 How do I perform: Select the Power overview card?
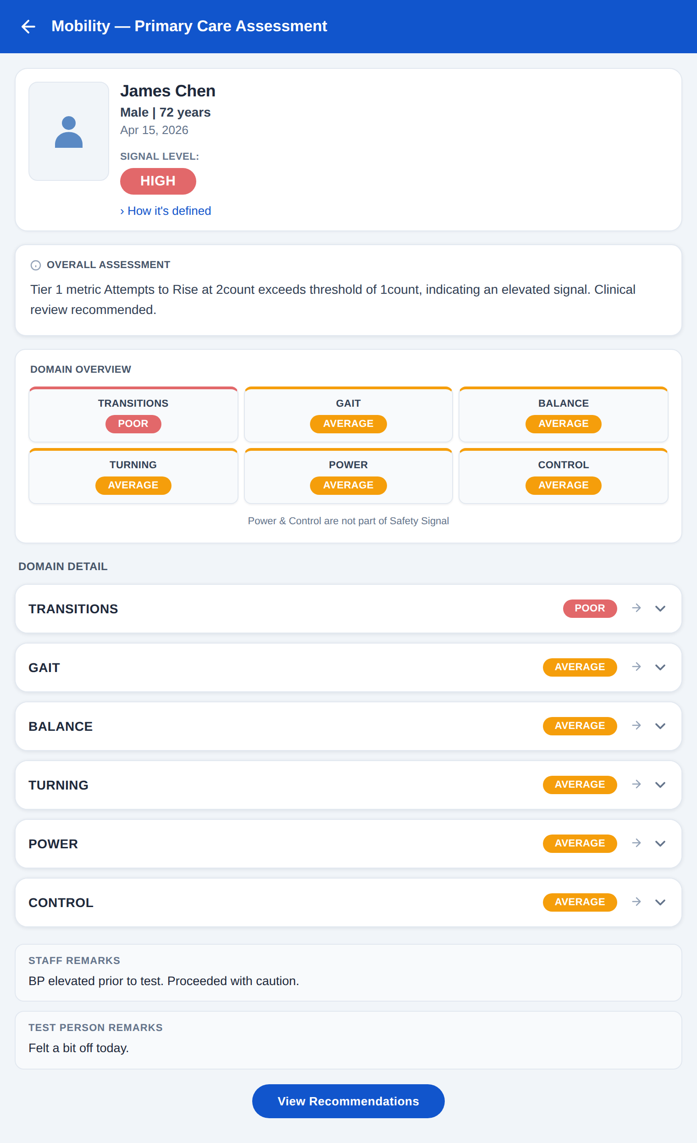(348, 476)
